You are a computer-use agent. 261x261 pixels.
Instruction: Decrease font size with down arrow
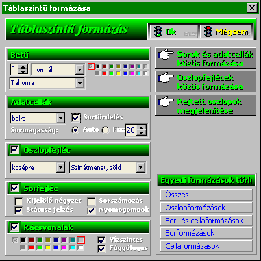(23, 72)
